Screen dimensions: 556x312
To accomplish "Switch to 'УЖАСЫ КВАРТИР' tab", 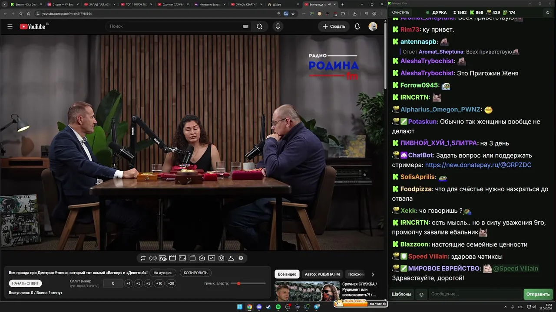I will click(x=247, y=4).
